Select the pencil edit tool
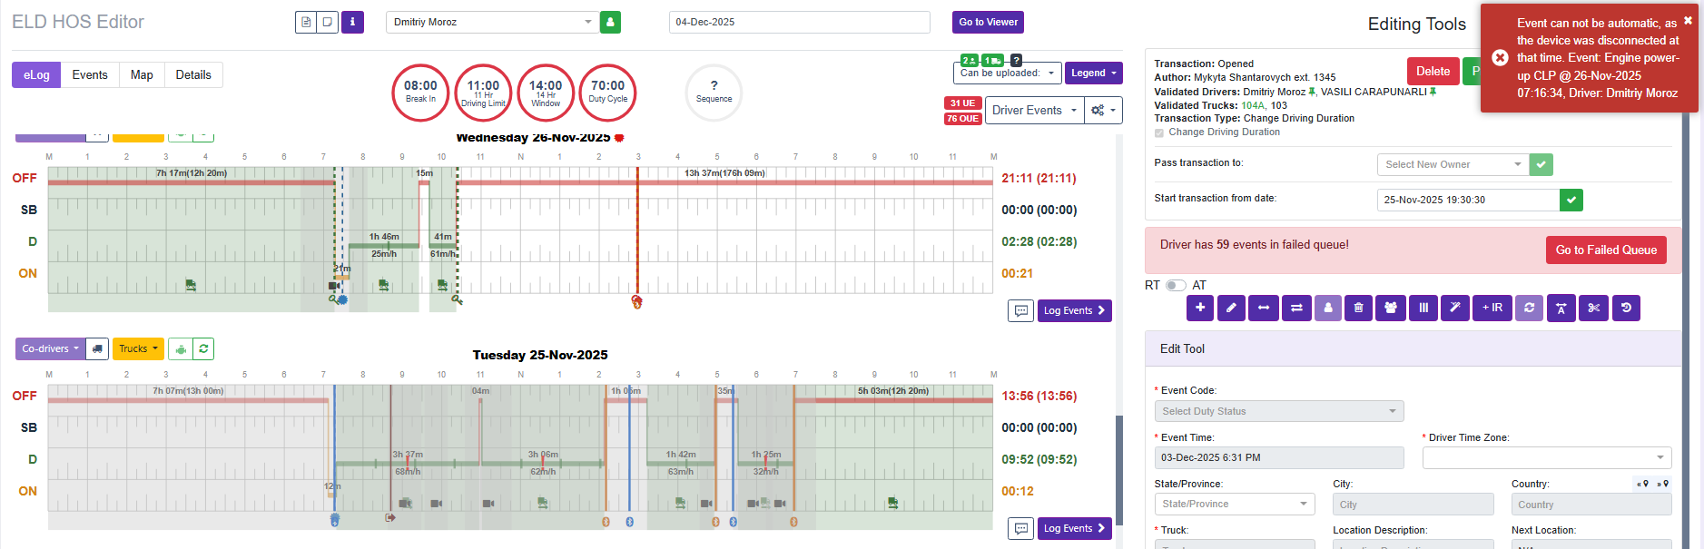 1231,308
